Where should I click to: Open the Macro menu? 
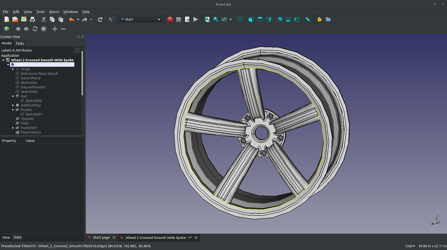point(54,12)
